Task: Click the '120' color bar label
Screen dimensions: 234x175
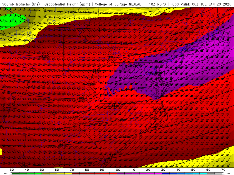Action: [147, 170]
